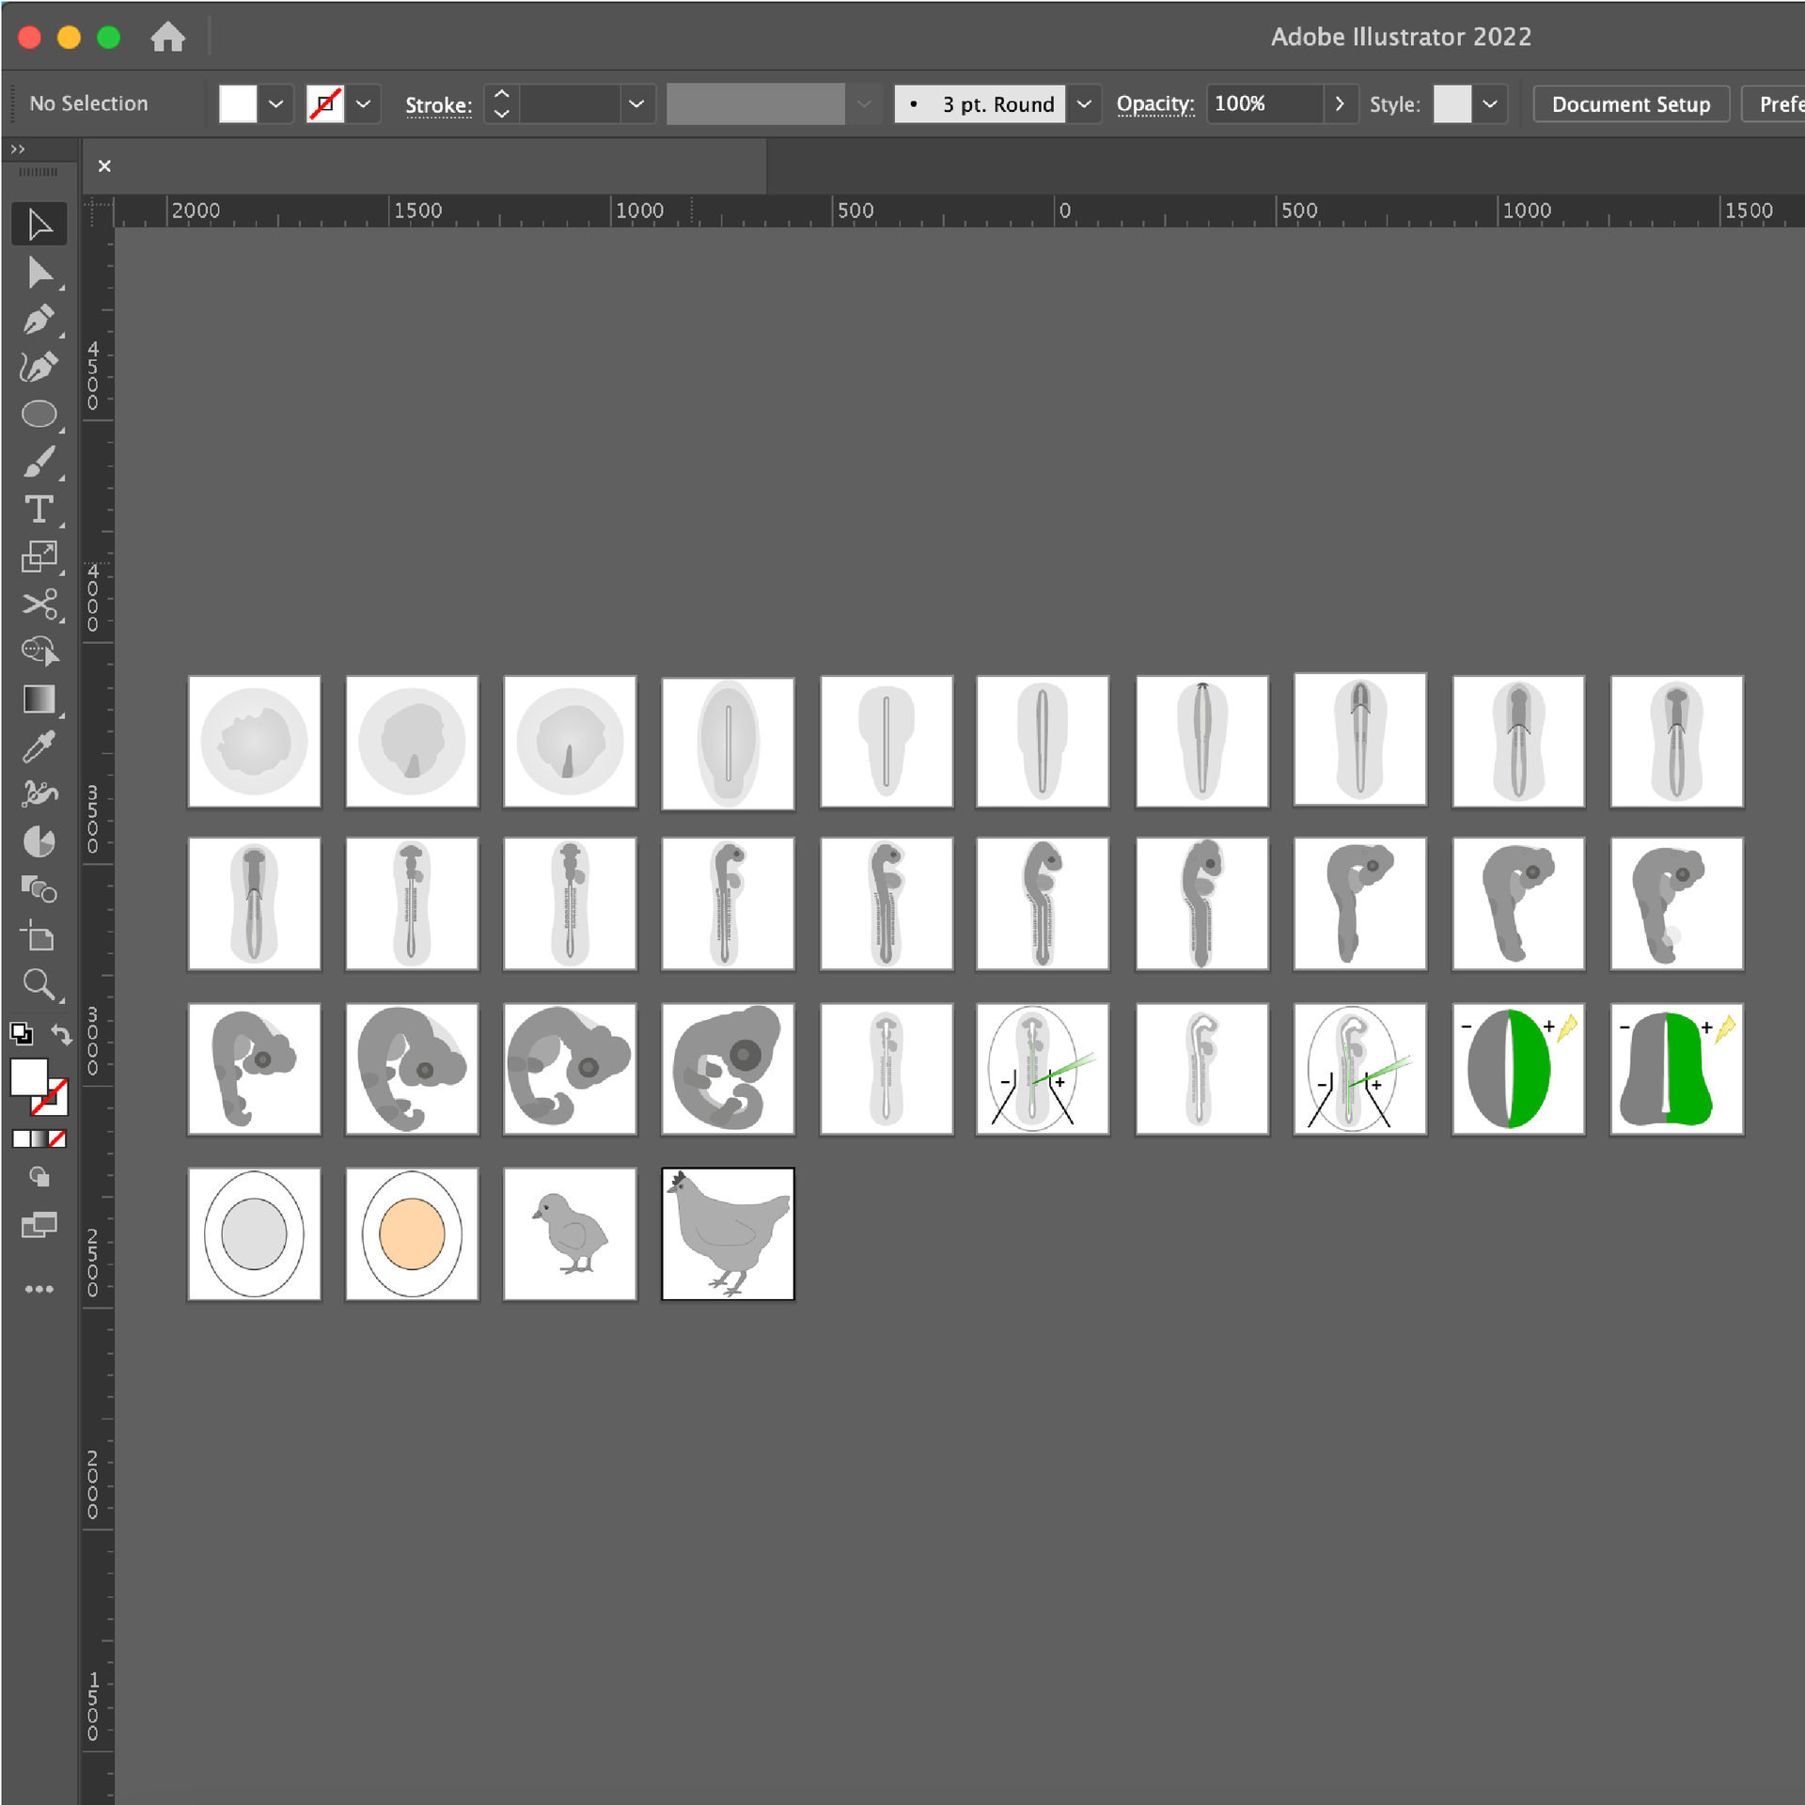Click the control bar stroke swatch
The image size is (1805, 1805).
(x=325, y=103)
